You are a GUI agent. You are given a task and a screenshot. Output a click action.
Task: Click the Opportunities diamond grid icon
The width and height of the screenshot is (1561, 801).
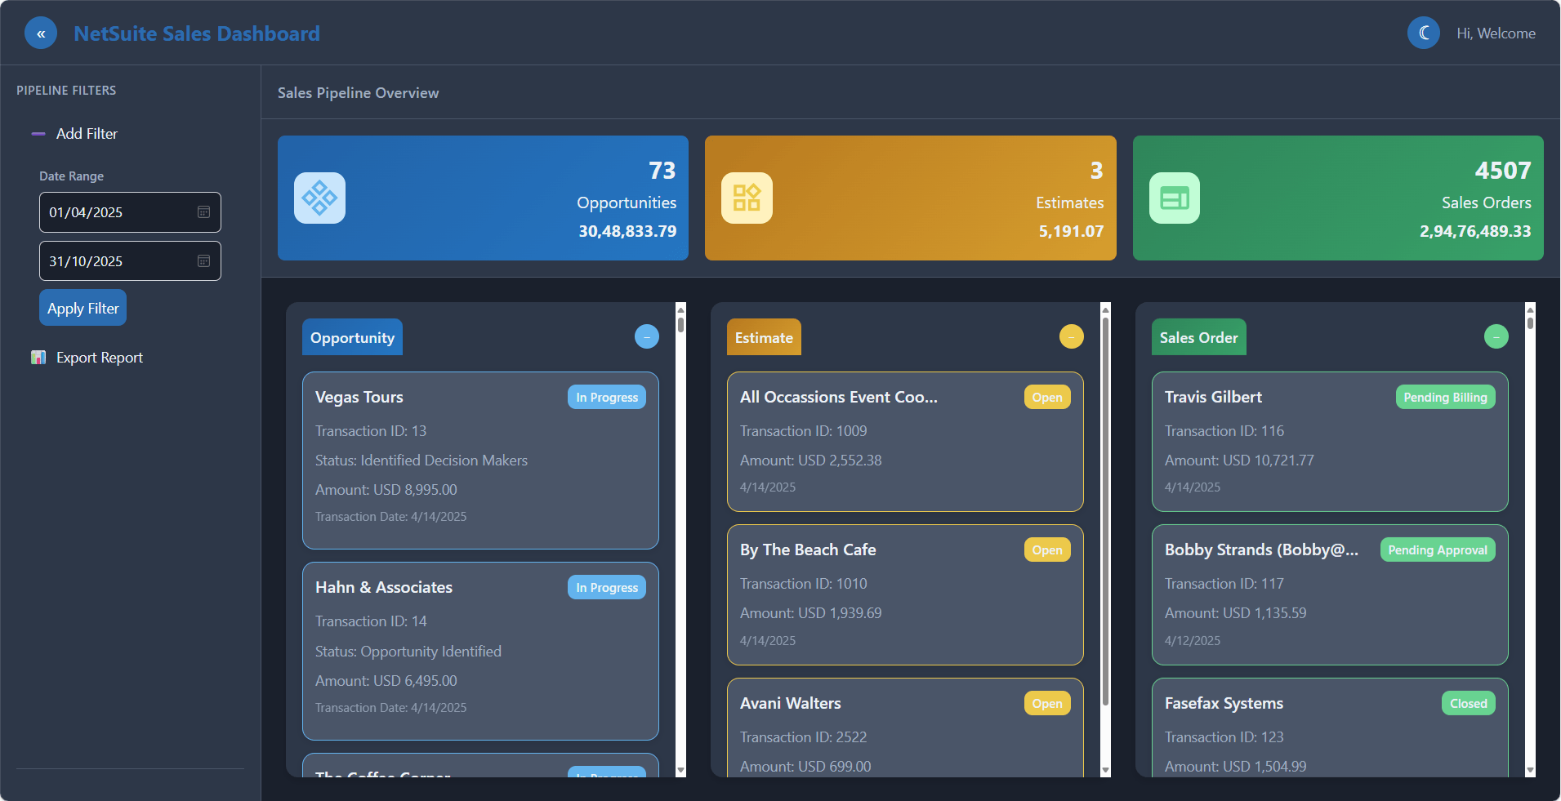tap(319, 198)
